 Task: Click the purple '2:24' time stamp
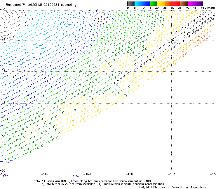click(x=76, y=176)
